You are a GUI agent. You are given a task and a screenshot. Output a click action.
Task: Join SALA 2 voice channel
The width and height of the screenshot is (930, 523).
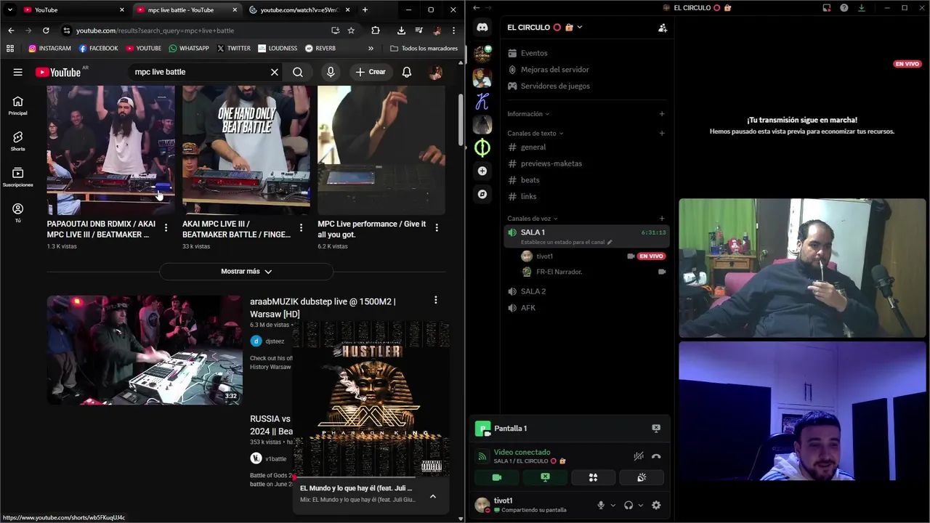tap(586, 291)
